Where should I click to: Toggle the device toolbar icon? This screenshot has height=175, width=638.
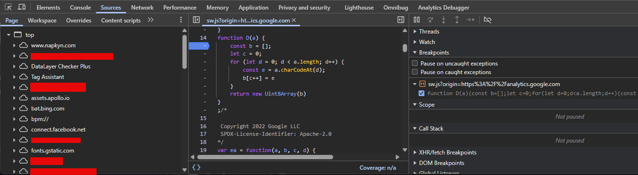point(22,7)
